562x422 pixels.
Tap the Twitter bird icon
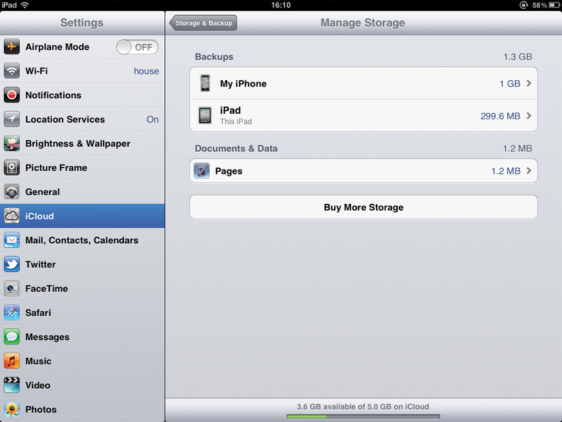(x=12, y=264)
